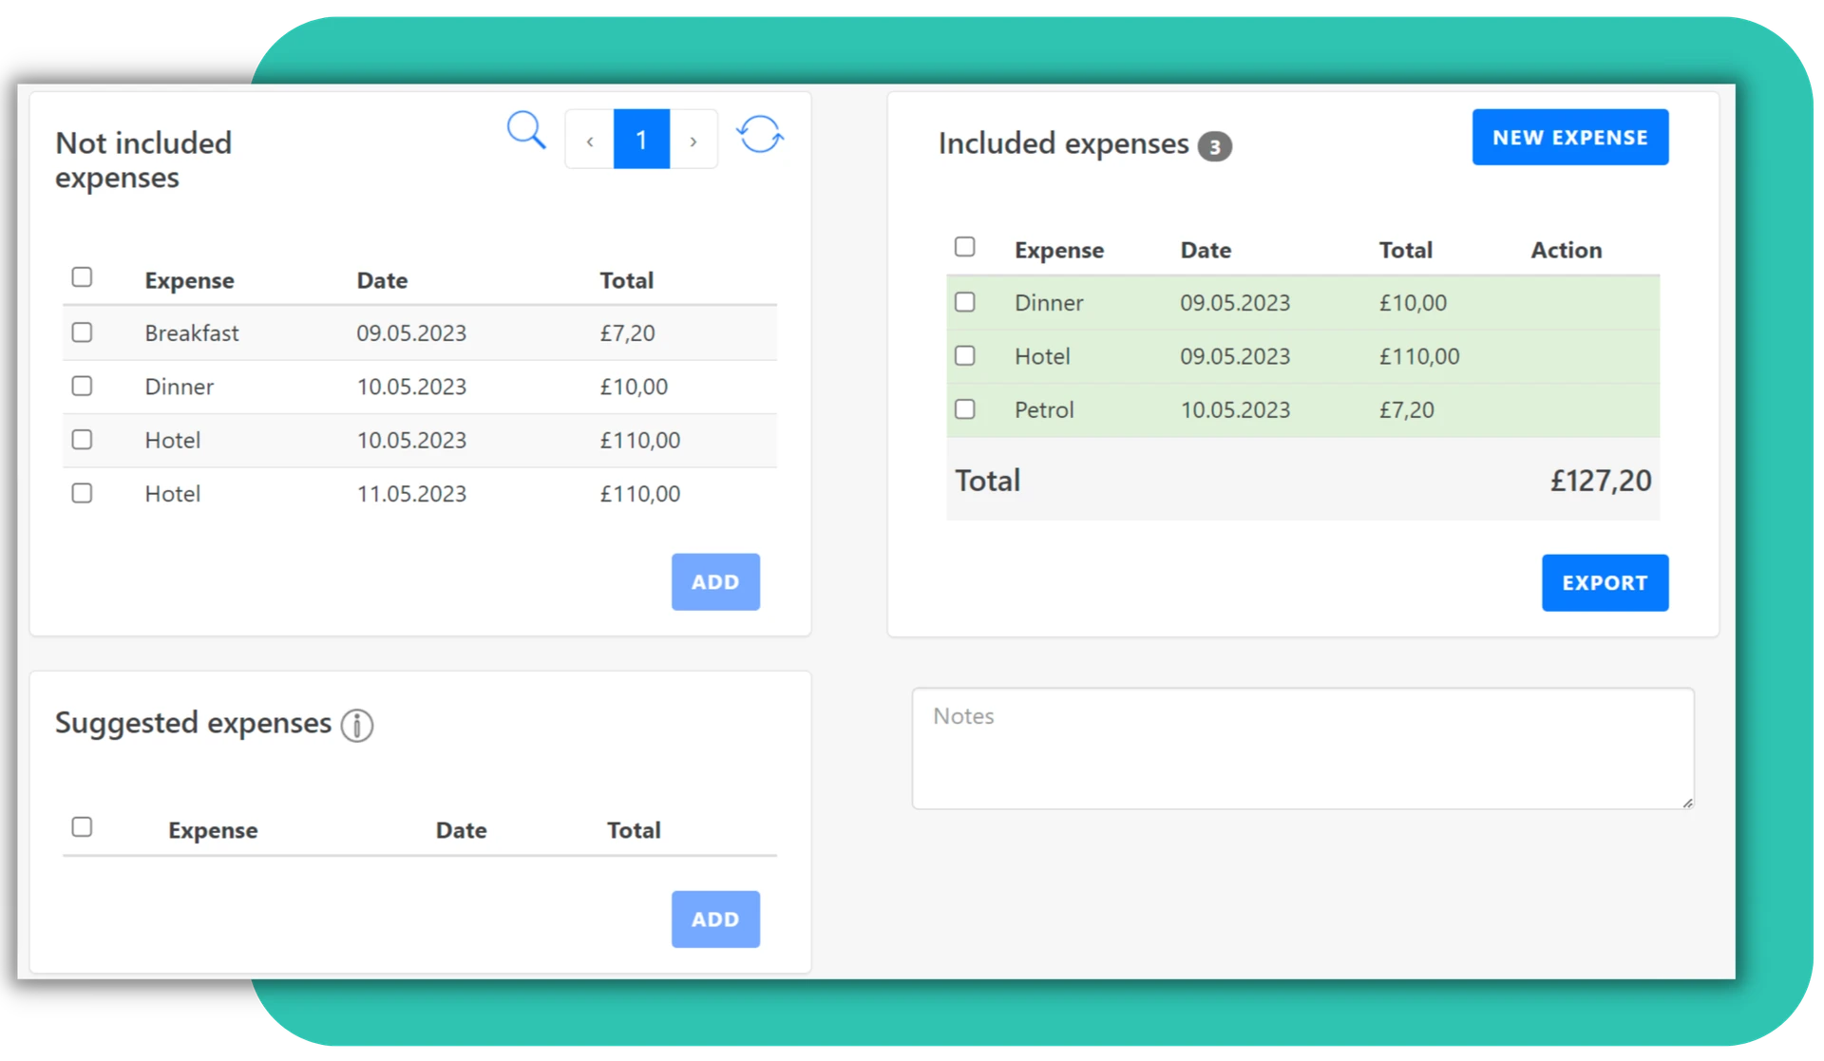
Task: Check the Hotel expense dated 11.05.2023
Action: tap(83, 492)
